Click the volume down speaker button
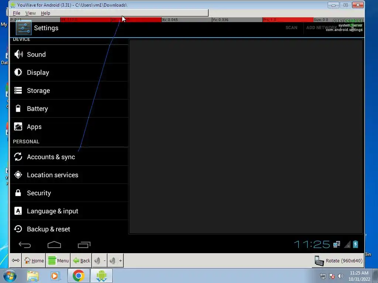 click(x=99, y=261)
